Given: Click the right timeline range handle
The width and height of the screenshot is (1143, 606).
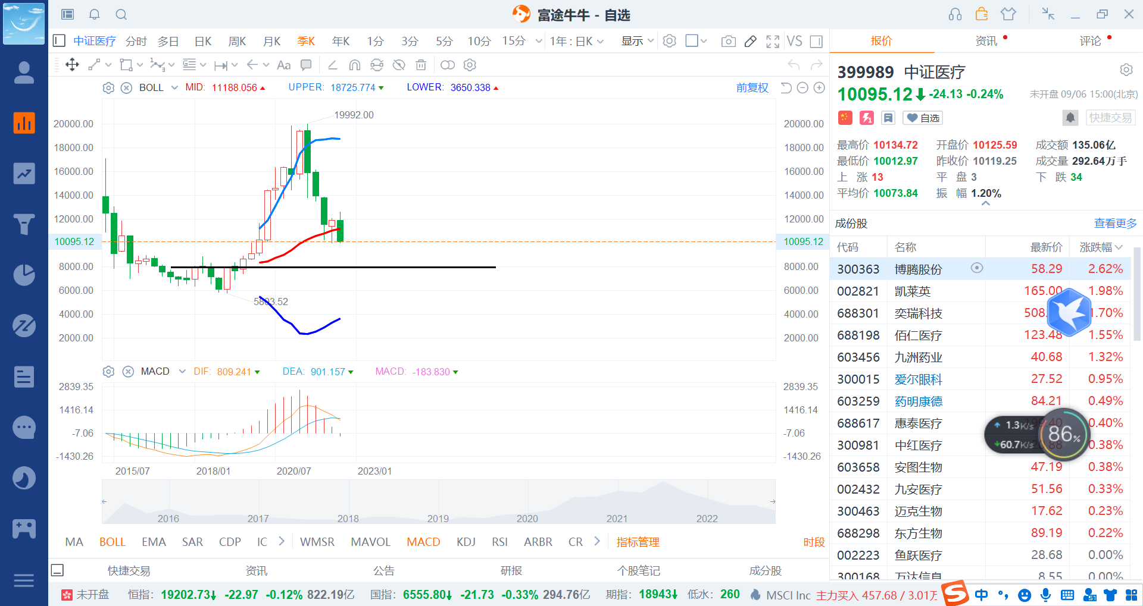Looking at the screenshot, I should 773,502.
